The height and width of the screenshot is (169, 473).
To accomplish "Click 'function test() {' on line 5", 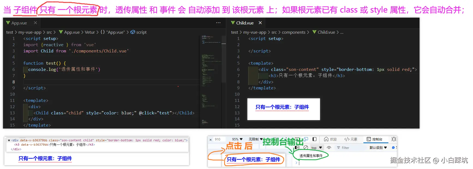I will 44,63.
